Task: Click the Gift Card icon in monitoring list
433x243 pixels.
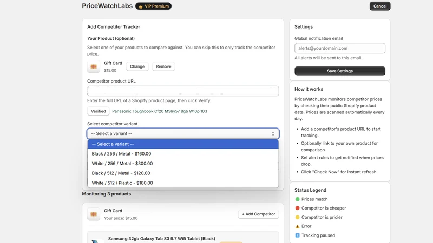Action: coord(94,214)
